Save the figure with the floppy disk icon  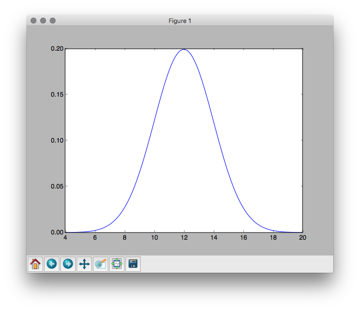[133, 264]
